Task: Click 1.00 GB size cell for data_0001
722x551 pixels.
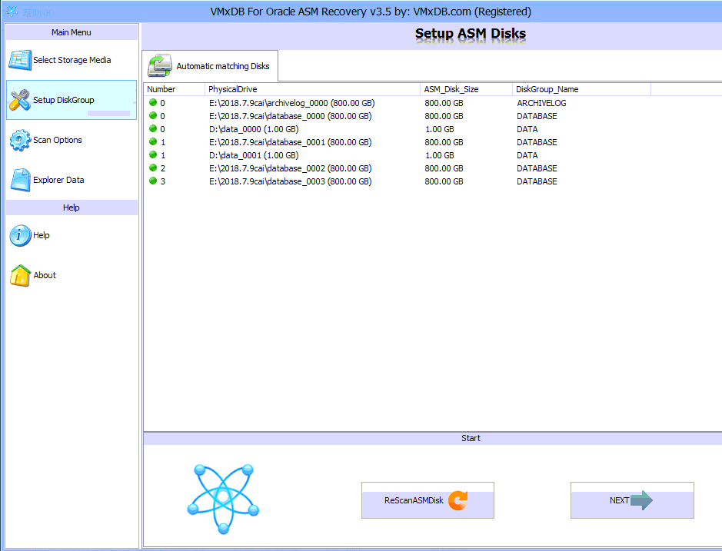Action: click(439, 155)
